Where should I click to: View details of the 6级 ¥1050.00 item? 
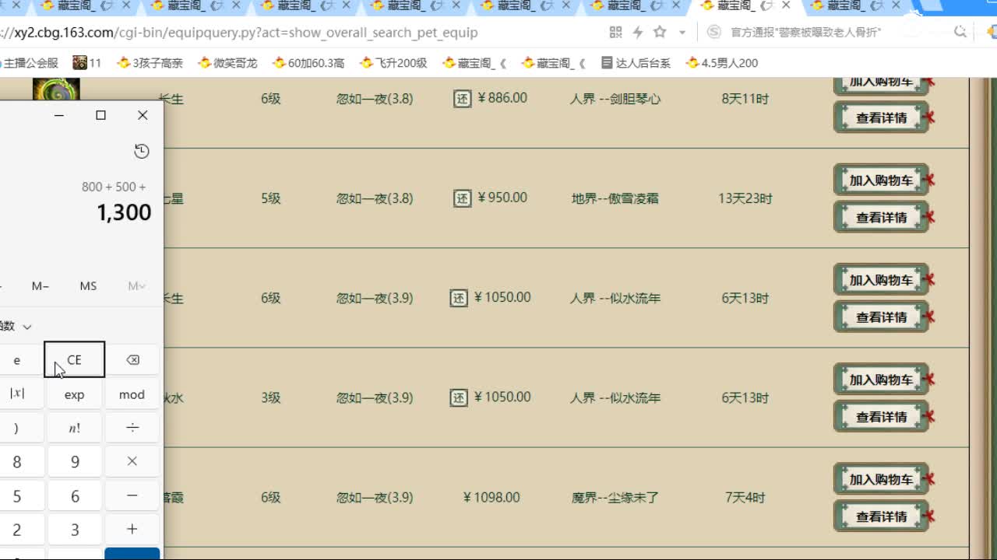tap(881, 317)
